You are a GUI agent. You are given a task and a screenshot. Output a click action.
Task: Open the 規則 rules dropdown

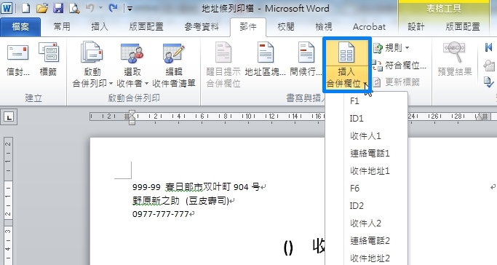point(391,48)
